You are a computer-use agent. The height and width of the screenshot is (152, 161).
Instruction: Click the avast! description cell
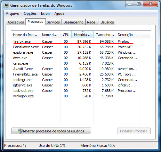coord(127,69)
